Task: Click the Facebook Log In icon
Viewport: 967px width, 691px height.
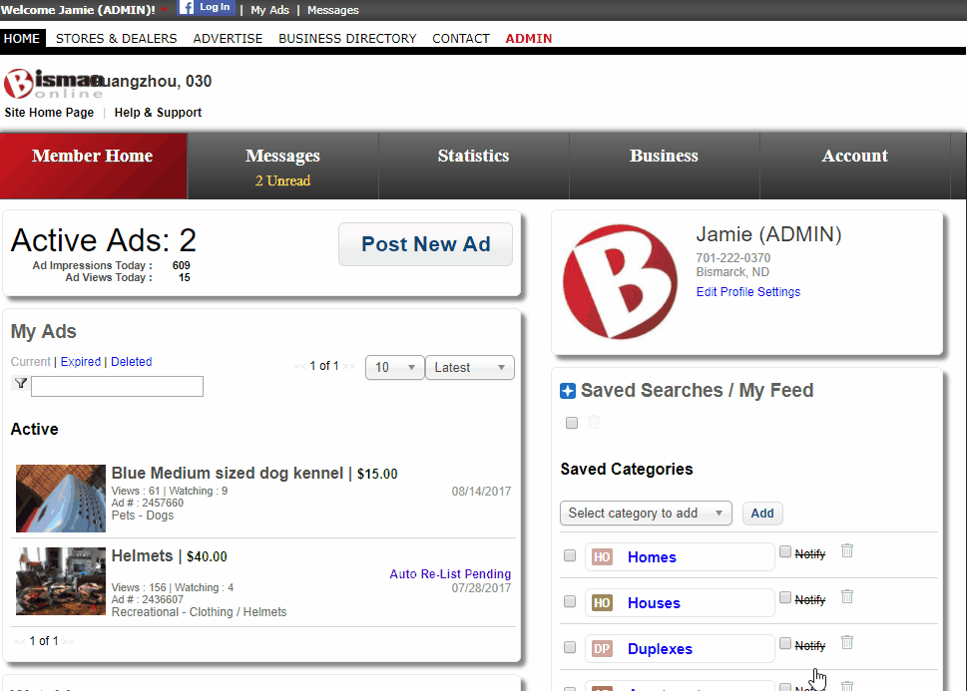Action: 207,8
